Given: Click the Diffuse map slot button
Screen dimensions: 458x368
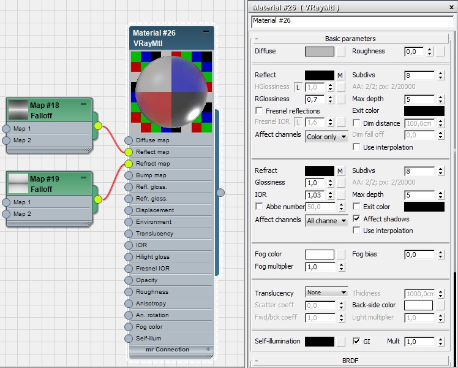Looking at the screenshot, I should [340, 52].
